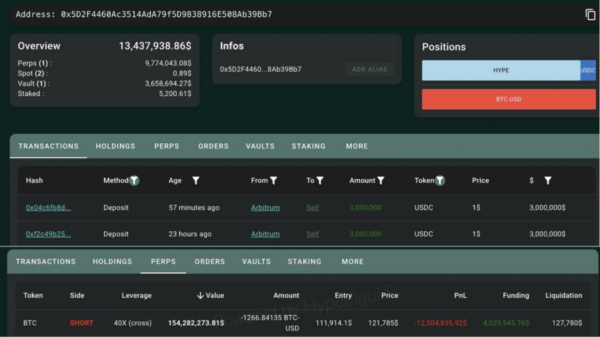Image resolution: width=600 pixels, height=337 pixels.
Task: Open the Method column filter icon
Action: pos(134,180)
